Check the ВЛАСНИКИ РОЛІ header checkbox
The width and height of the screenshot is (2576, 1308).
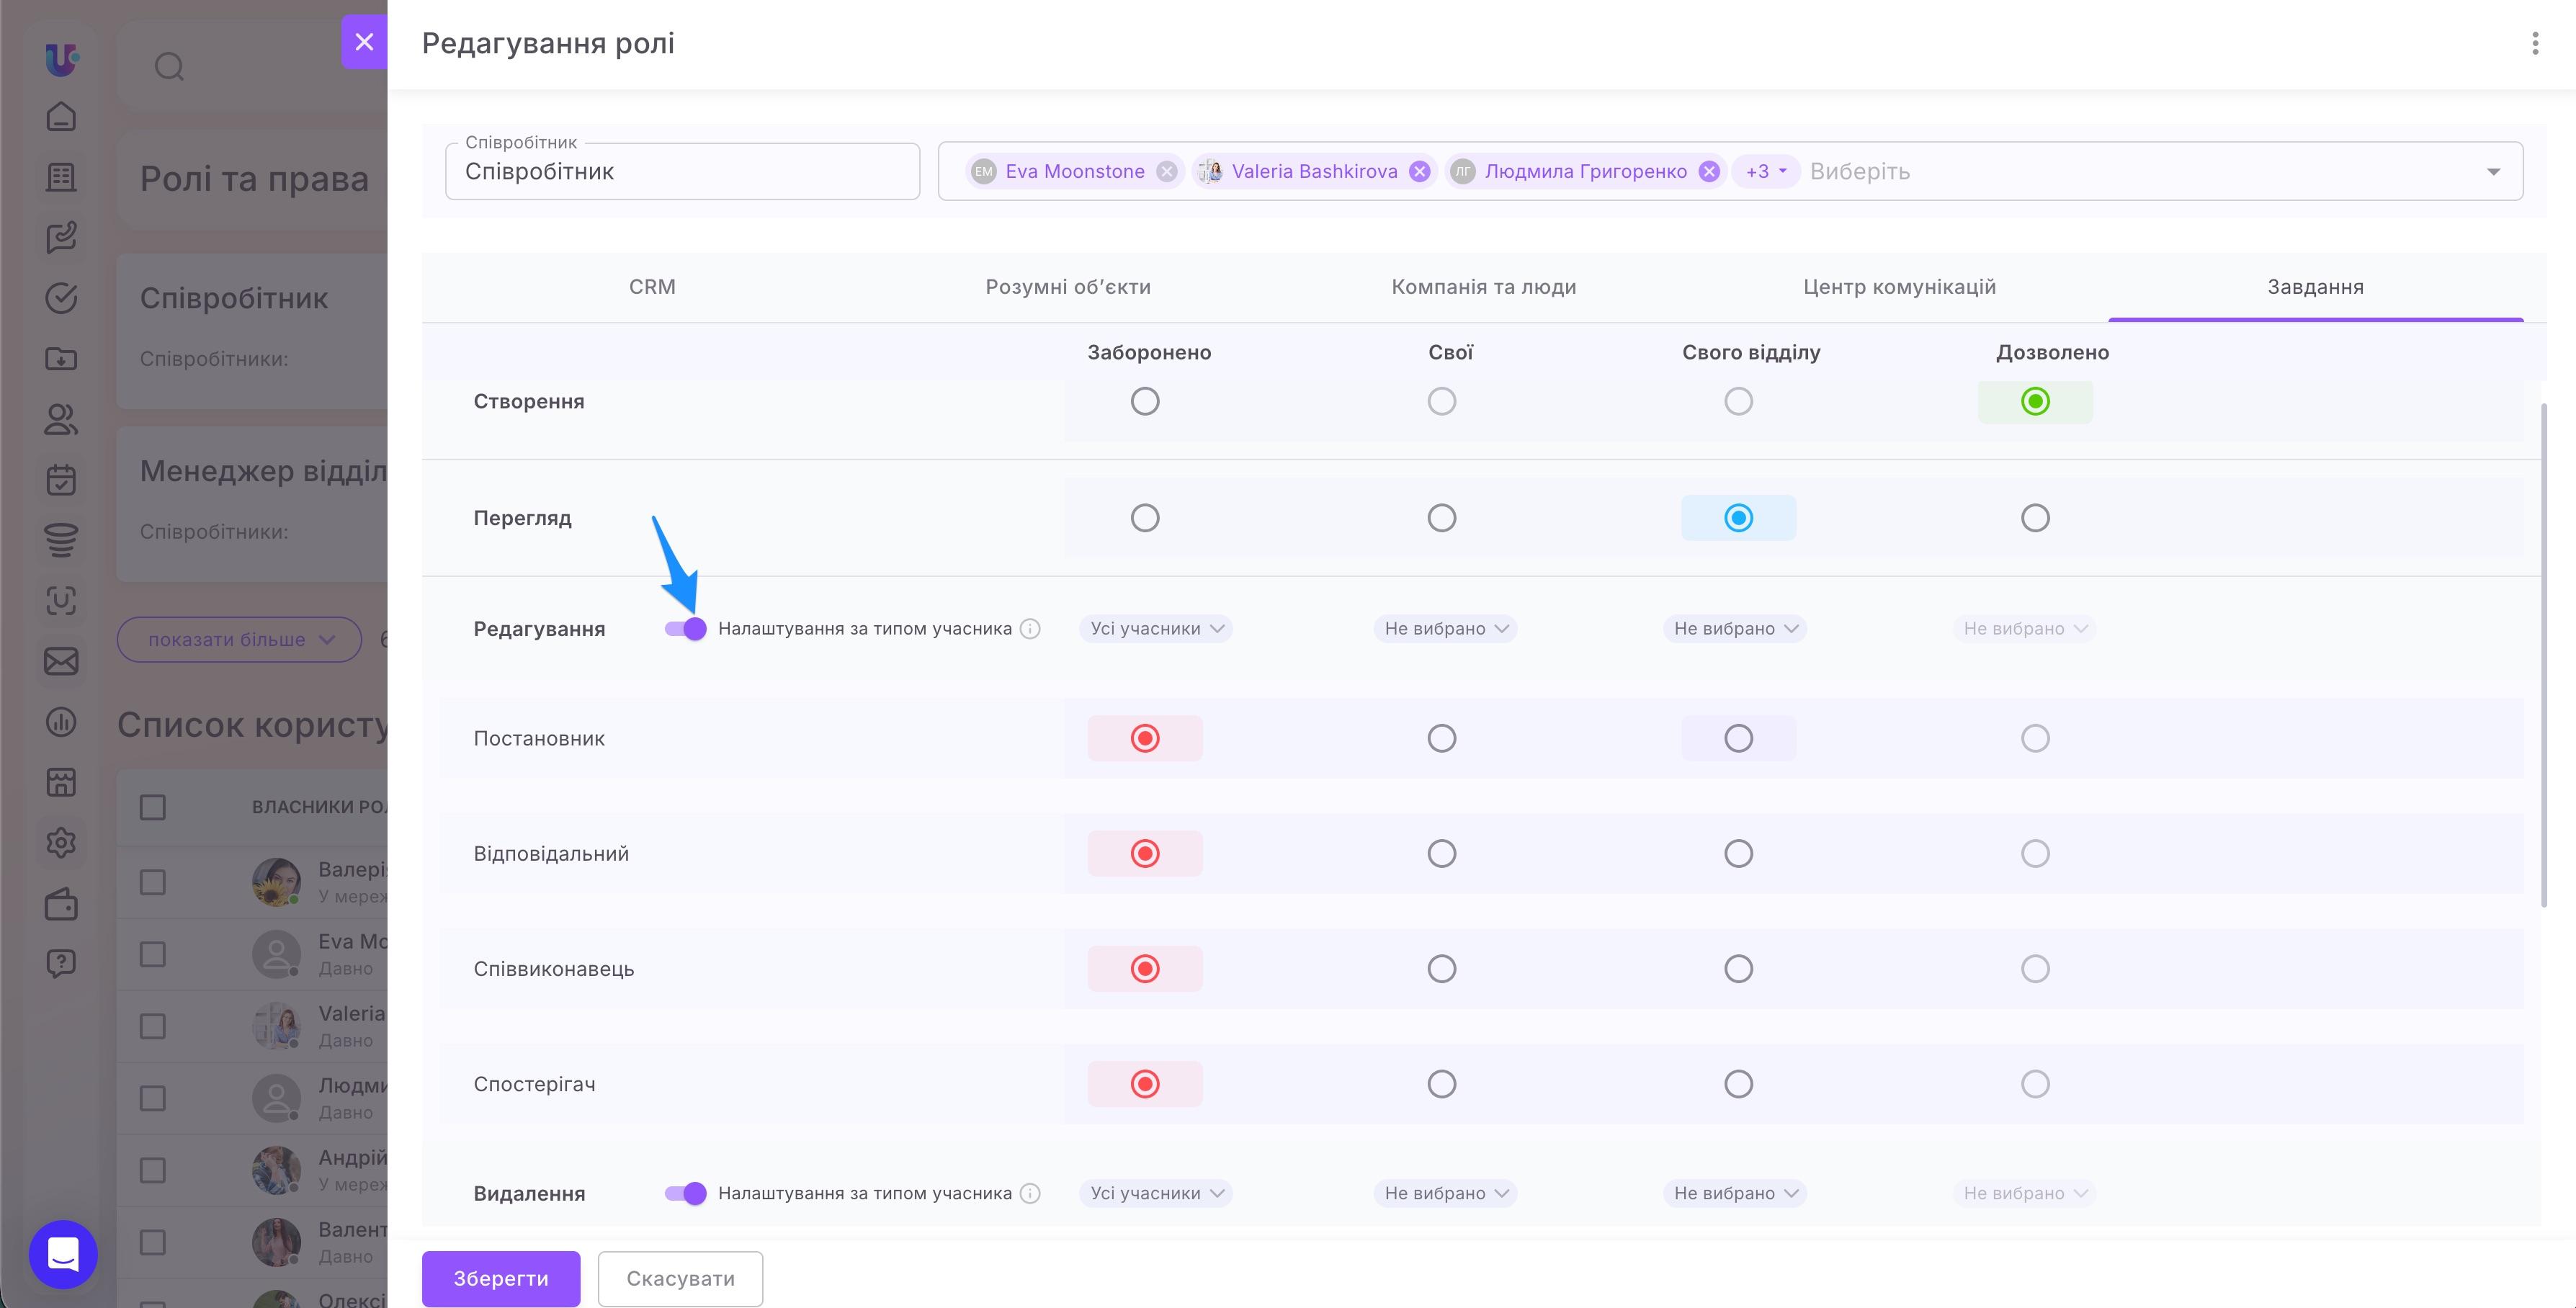click(152, 807)
